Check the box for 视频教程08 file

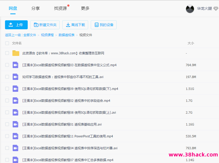(7, 112)
